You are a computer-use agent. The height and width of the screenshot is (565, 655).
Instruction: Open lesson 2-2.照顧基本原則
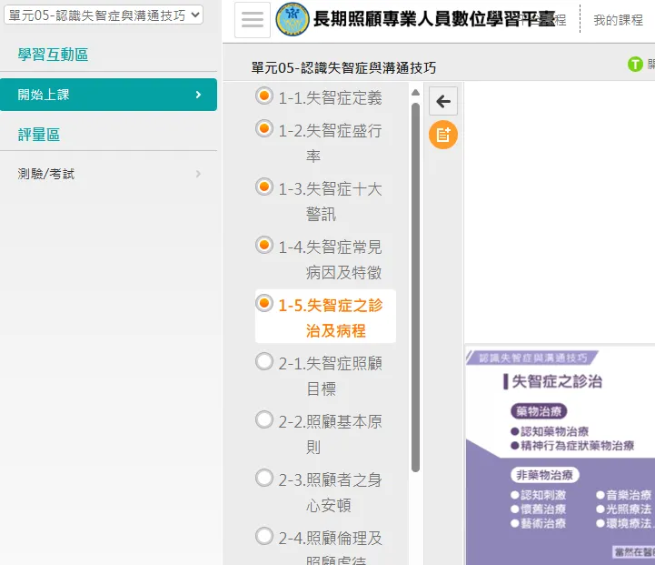pyautogui.click(x=330, y=434)
